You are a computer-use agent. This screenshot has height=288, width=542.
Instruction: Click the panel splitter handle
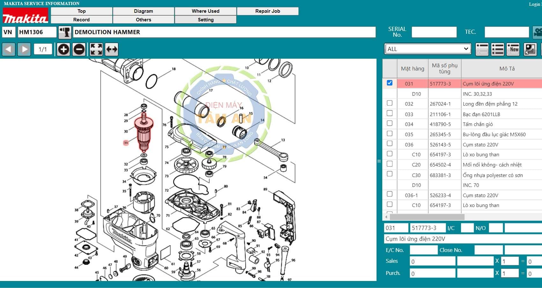379,161
